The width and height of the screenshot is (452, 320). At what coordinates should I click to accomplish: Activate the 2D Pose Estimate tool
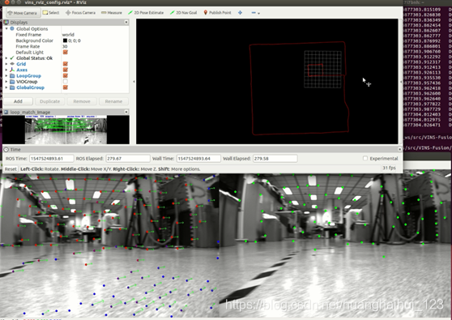[x=146, y=13]
